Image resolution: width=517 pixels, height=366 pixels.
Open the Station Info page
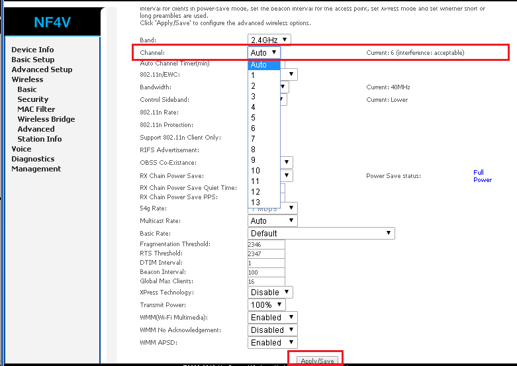tap(39, 138)
